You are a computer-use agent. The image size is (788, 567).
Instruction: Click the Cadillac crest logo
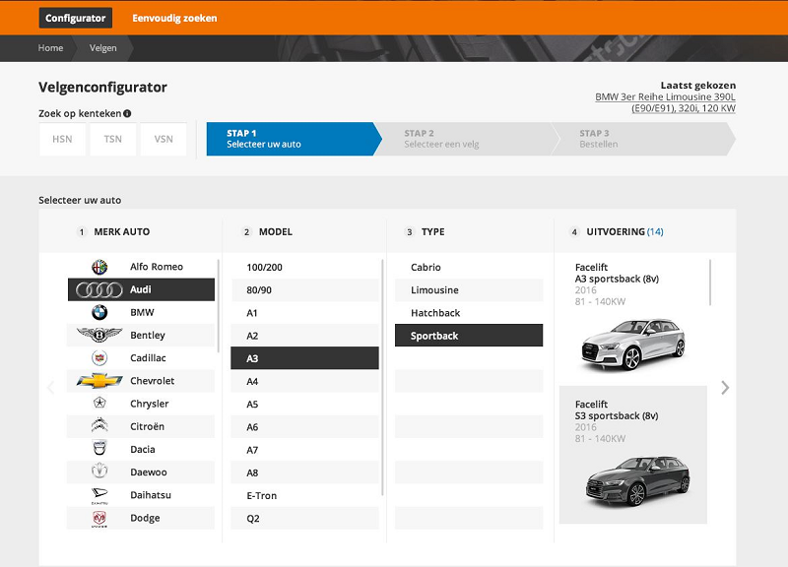coord(99,358)
